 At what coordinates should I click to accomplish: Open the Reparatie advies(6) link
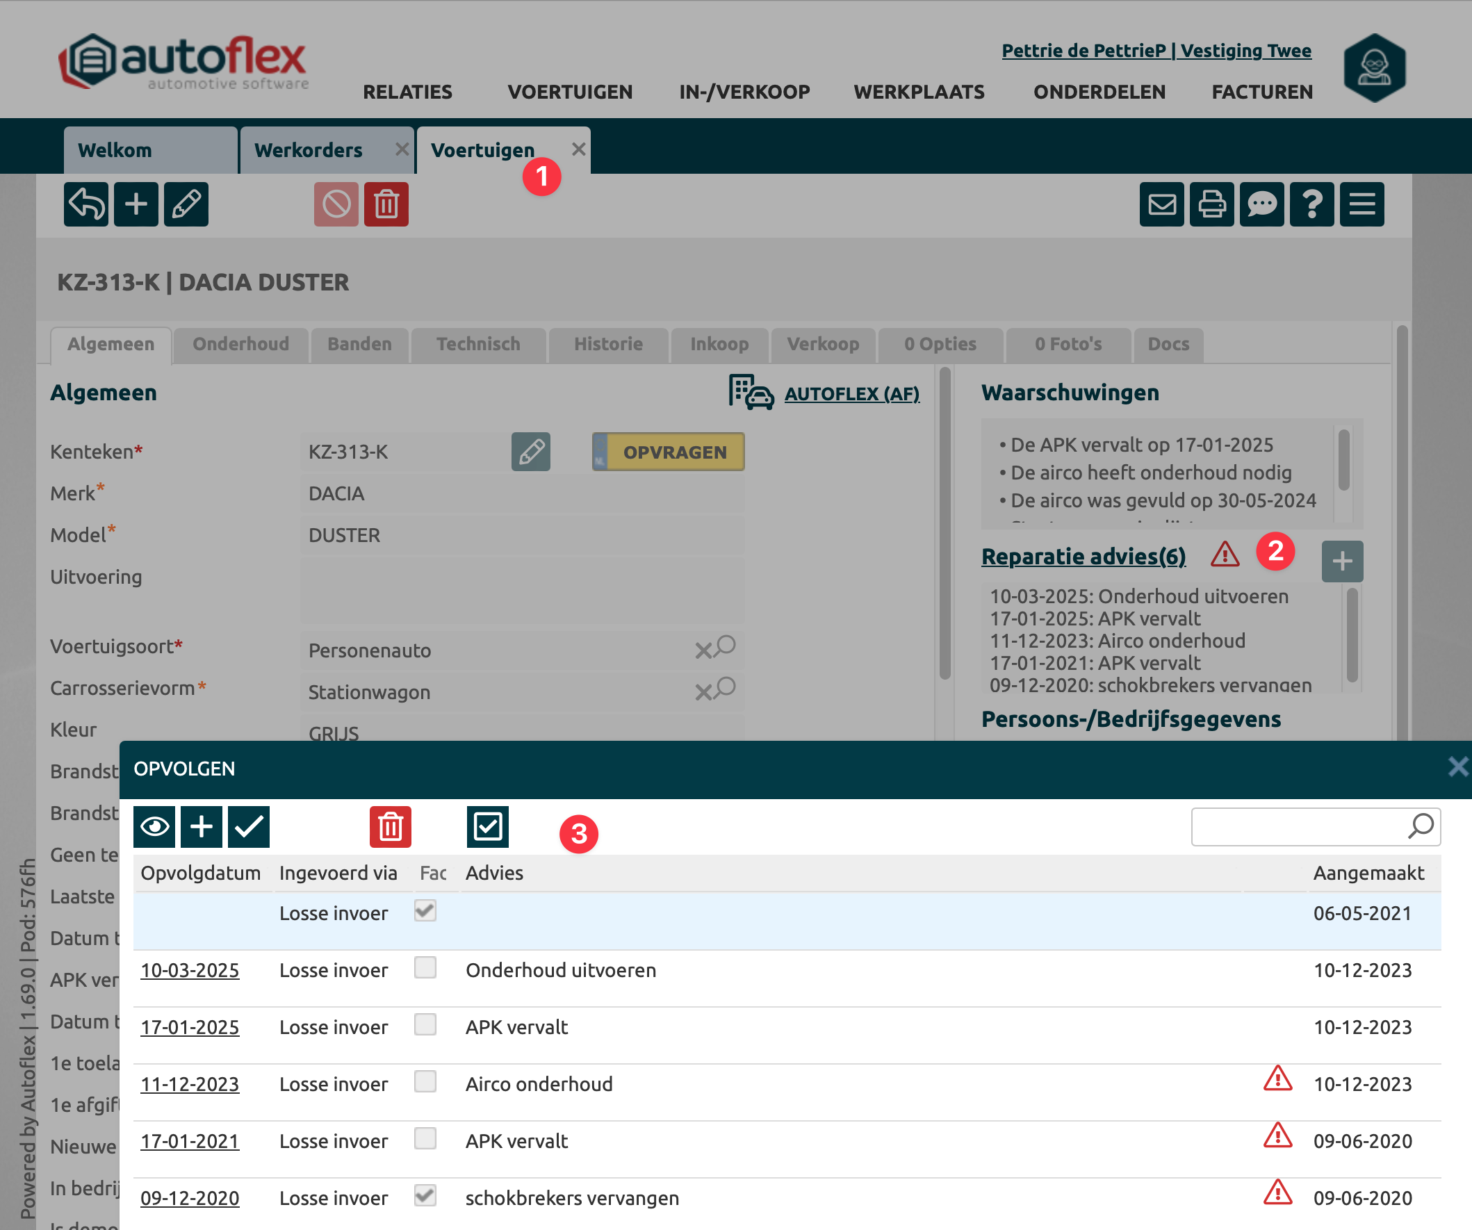click(1083, 557)
